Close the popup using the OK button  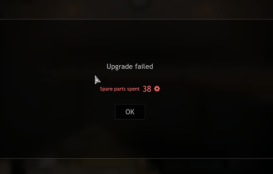[130, 112]
